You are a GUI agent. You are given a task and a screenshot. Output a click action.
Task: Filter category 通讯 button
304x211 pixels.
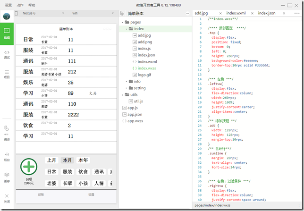click(99, 172)
